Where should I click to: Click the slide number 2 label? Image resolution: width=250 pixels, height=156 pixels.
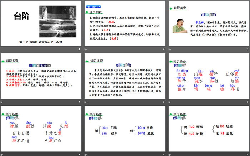click(x=163, y=49)
